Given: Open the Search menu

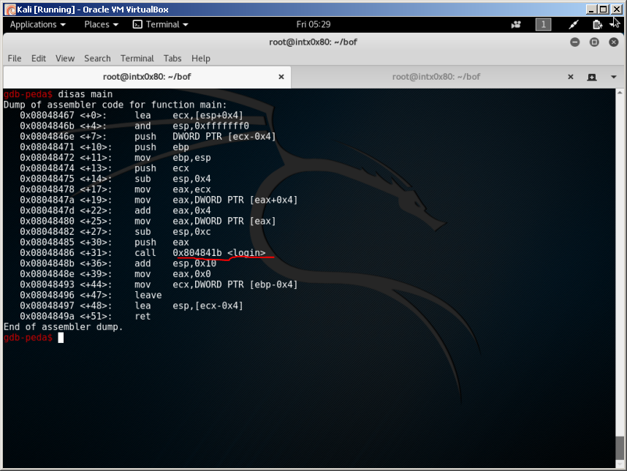Looking at the screenshot, I should [x=97, y=59].
